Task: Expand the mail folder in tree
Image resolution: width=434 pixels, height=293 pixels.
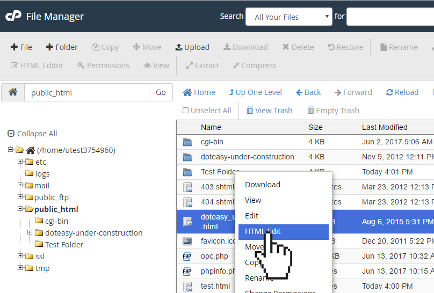Action: (20, 185)
